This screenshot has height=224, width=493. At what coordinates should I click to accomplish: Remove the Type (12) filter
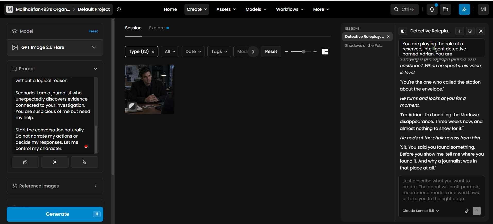[x=153, y=52]
